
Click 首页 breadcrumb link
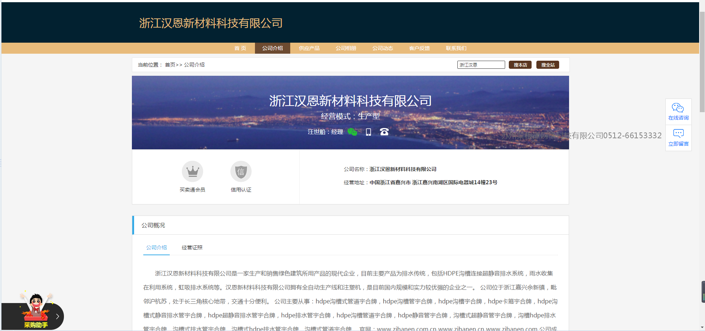coord(170,65)
